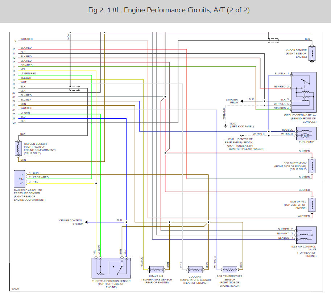
Task: Click the Knock Sensor coil symbol
Action: [x=312, y=53]
